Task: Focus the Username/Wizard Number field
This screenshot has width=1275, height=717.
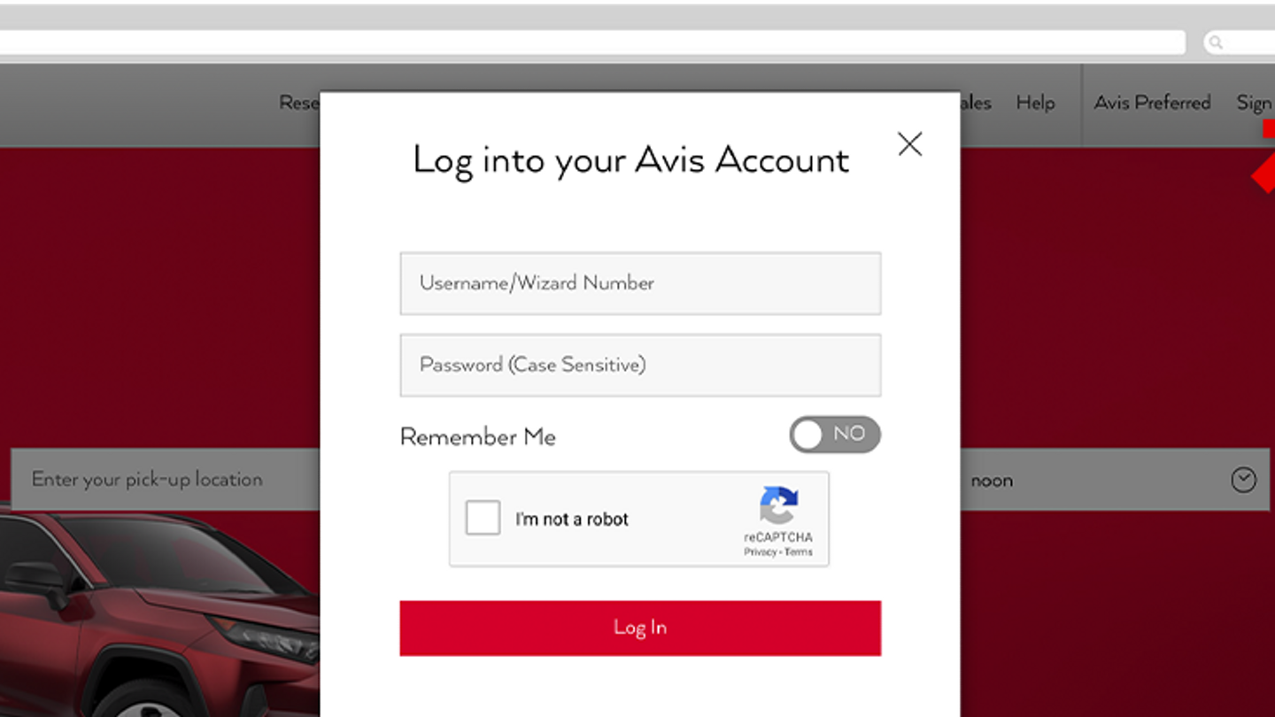Action: coord(640,283)
